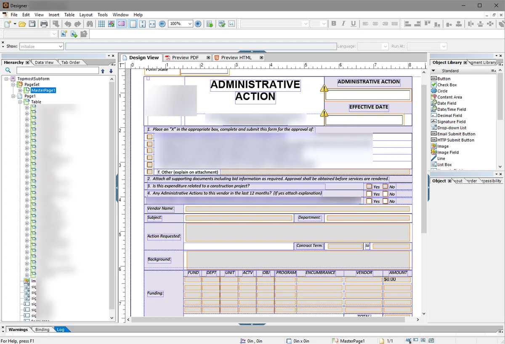The width and height of the screenshot is (505, 344).
Task: Check the 'f. Other' checkbox
Action: (x=149, y=172)
